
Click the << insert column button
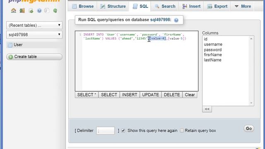tap(207, 109)
